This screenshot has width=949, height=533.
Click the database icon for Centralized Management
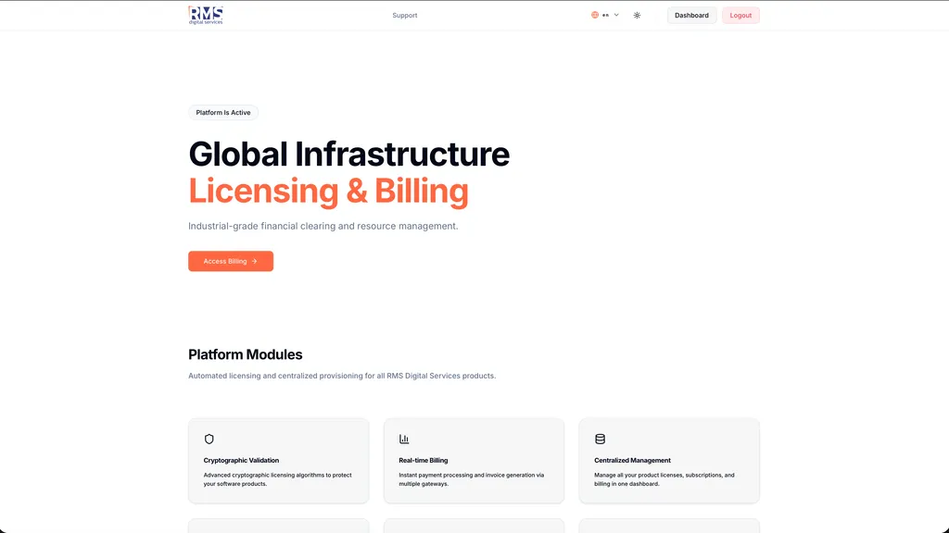tap(600, 439)
